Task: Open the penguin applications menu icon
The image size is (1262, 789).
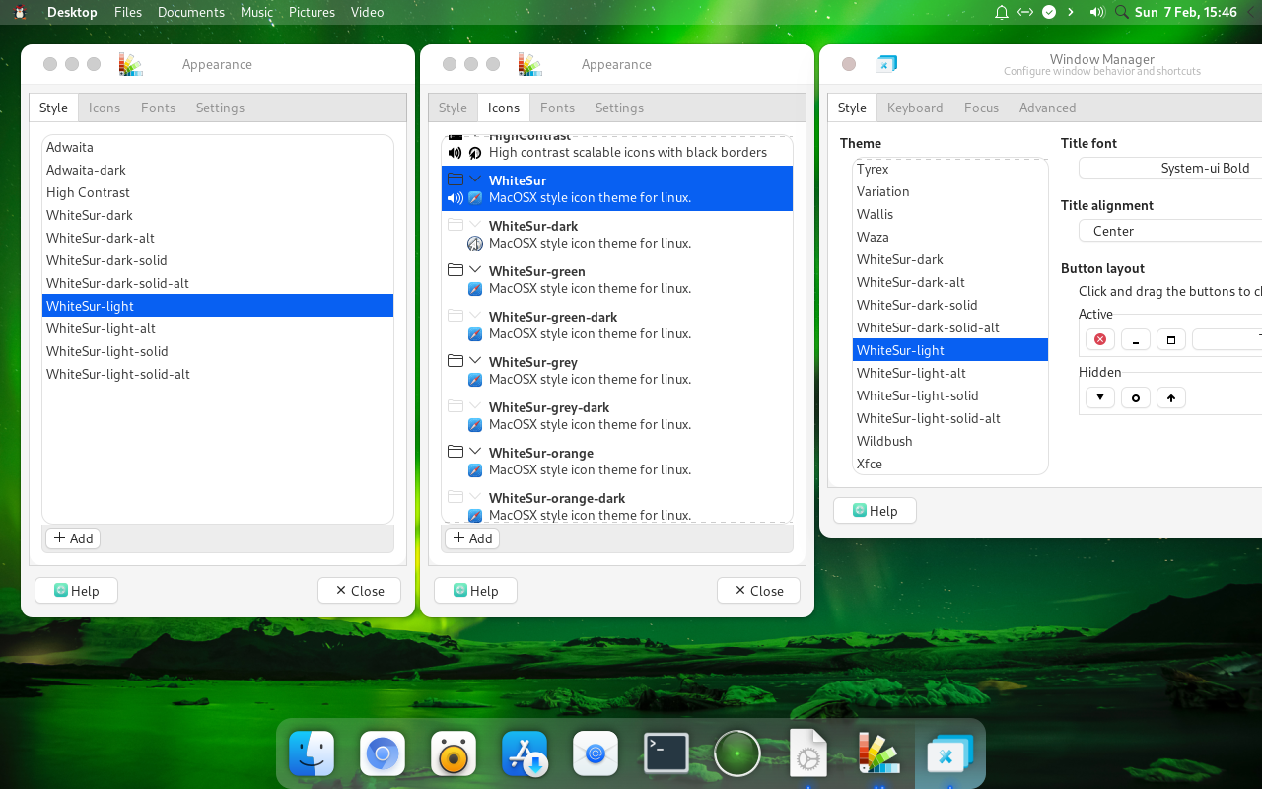Action: 20,12
